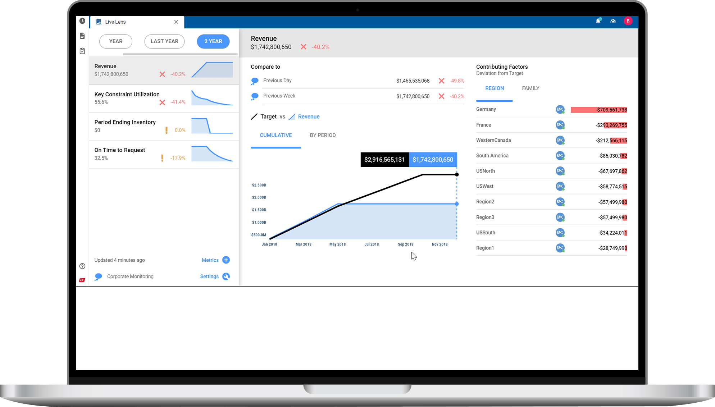Toggle the 2 YEAR time period button
The width and height of the screenshot is (715, 407).
[x=213, y=41]
